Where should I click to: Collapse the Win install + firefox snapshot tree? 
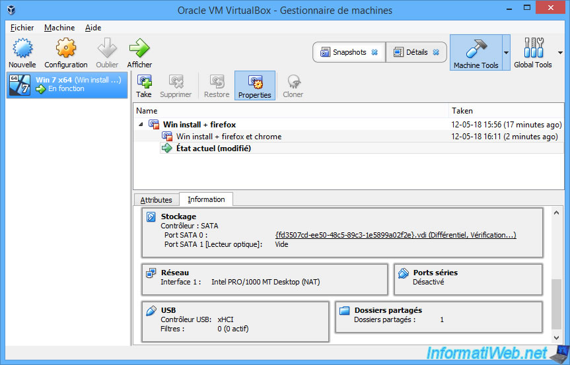coord(141,125)
